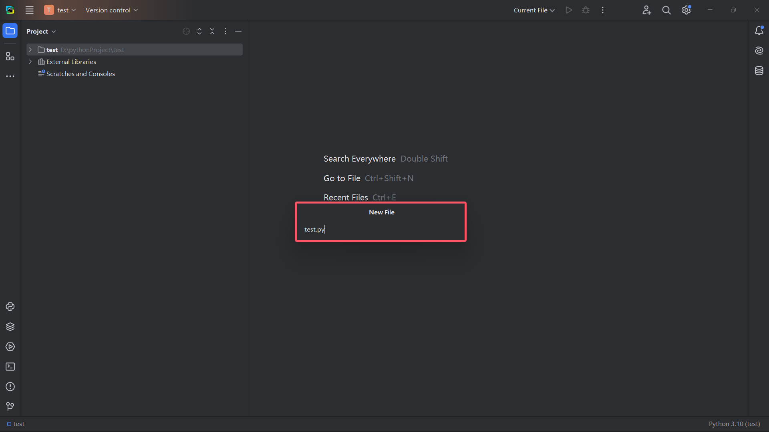Select Scratches and Consoles item
Image resolution: width=769 pixels, height=432 pixels.
click(81, 74)
